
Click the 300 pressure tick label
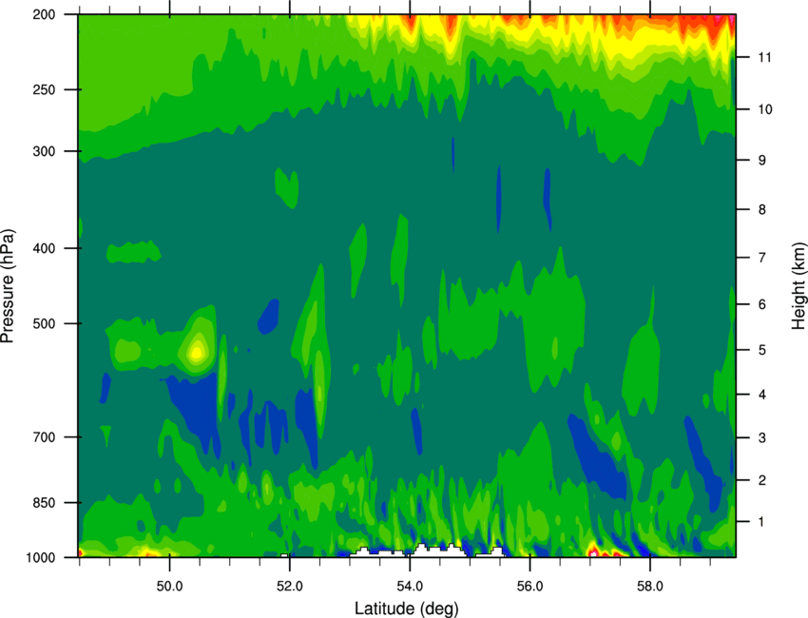tap(44, 151)
